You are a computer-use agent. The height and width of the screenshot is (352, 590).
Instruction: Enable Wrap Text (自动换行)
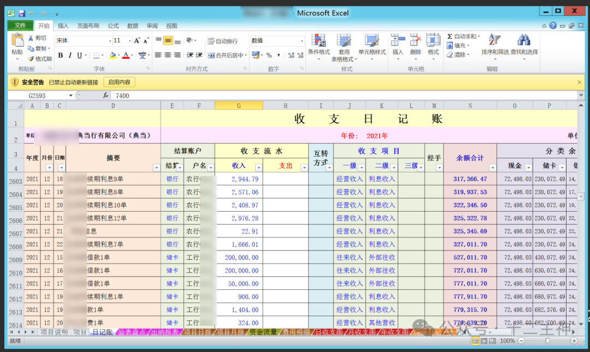pyautogui.click(x=224, y=41)
